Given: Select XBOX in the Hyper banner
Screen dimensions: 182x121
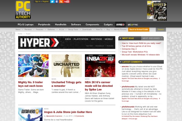Looking at the screenshot, I should (68, 39).
